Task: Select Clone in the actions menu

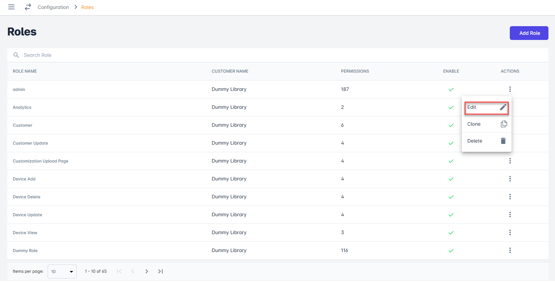Action: click(x=486, y=124)
